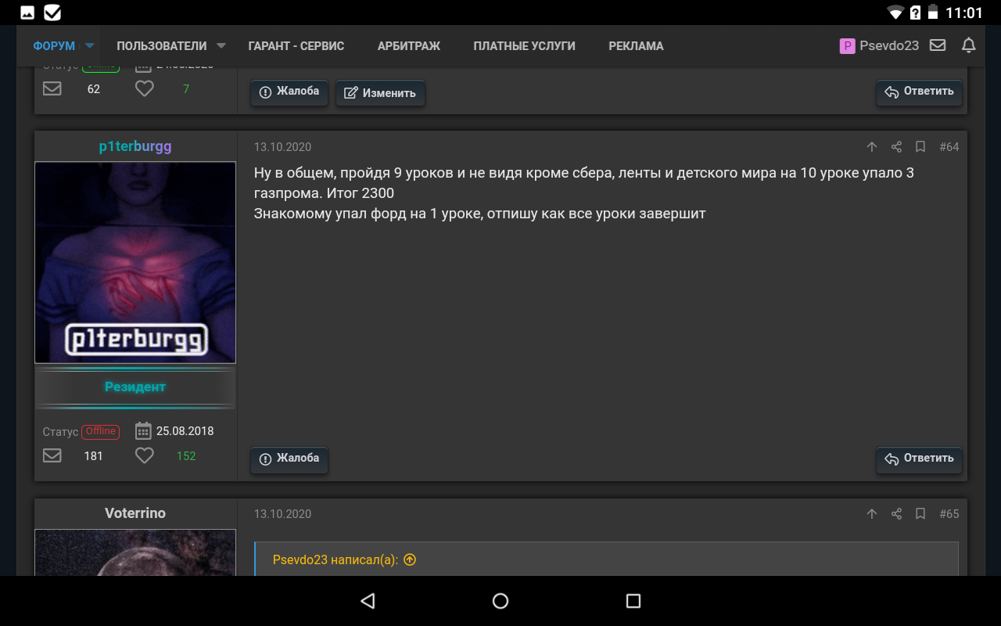Screen dimensions: 1001x626
Task: Click date 13.10.2020 of post #64
Action: click(x=282, y=147)
